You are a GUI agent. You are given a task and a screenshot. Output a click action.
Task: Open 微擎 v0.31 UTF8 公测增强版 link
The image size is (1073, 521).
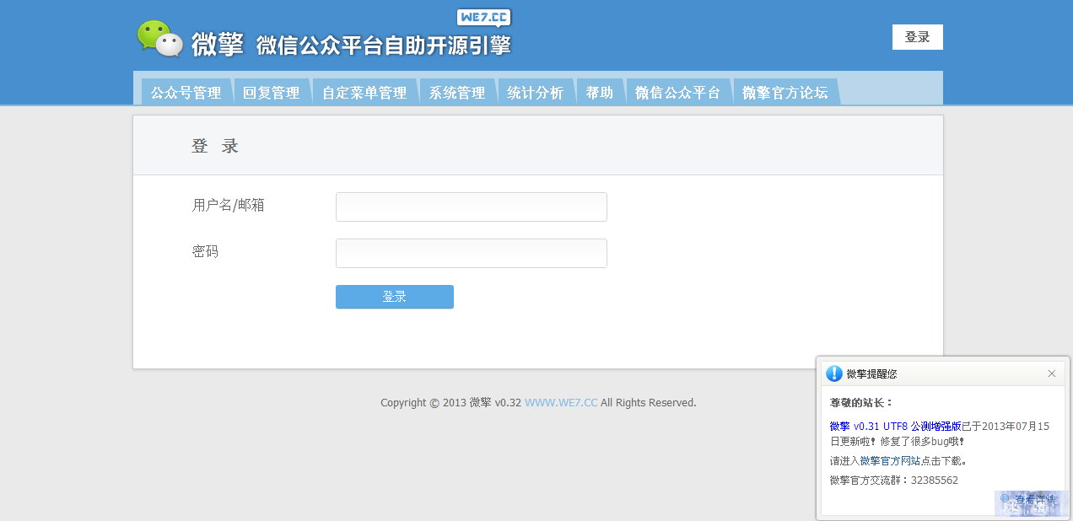pos(895,427)
